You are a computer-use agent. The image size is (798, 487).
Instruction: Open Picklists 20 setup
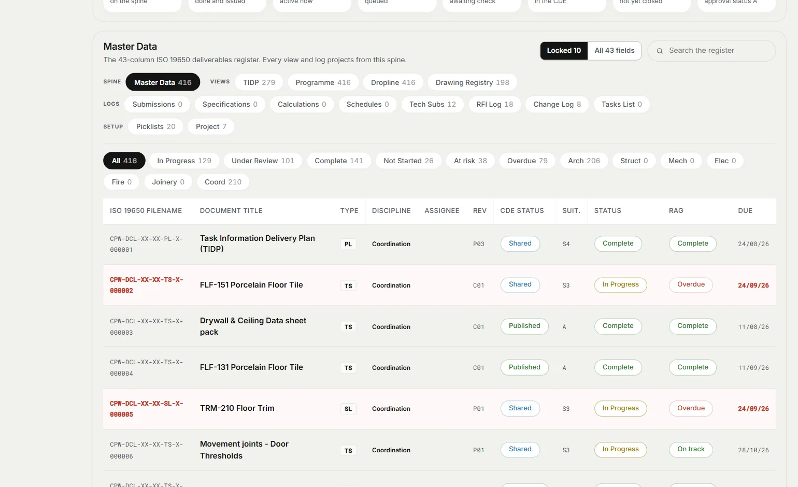pos(155,126)
